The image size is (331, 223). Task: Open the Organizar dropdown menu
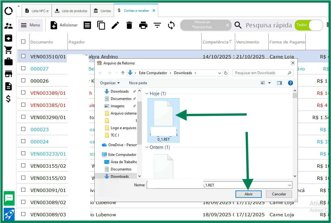point(110,83)
